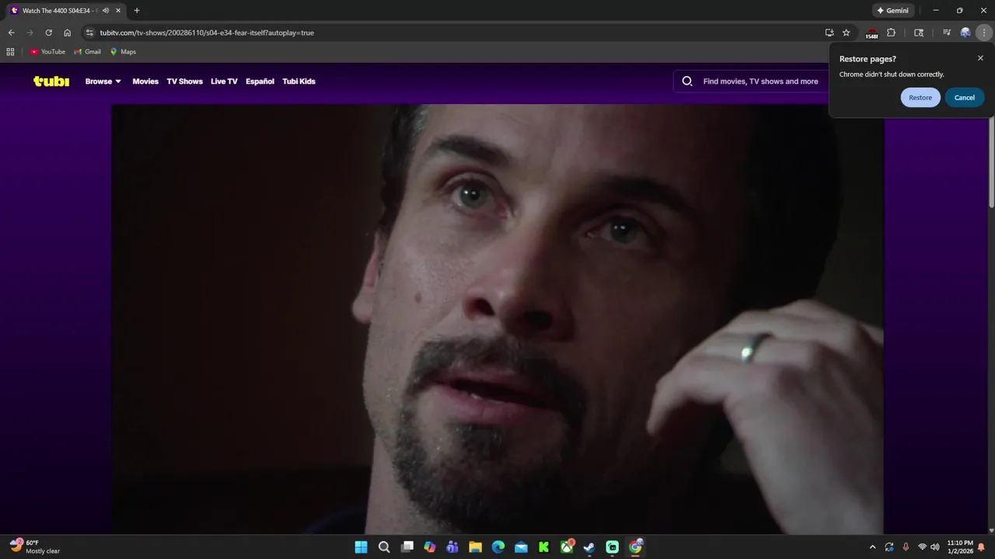Install app icon in the address bar
This screenshot has height=559, width=995.
(x=829, y=33)
